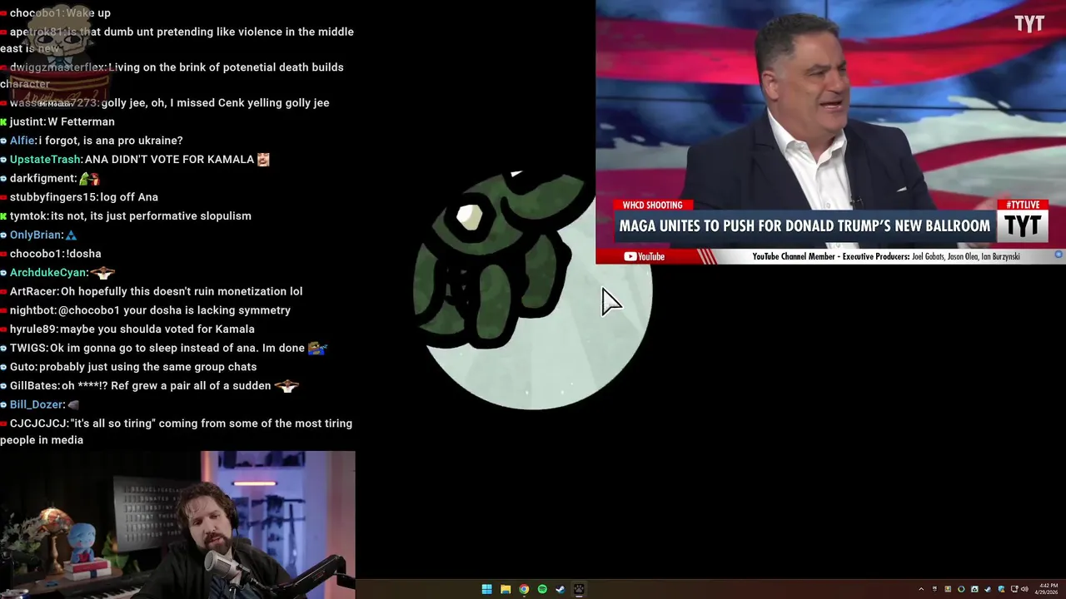Image resolution: width=1066 pixels, height=599 pixels.
Task: Click the emote in Bill_Dozer's message
Action: tap(73, 405)
